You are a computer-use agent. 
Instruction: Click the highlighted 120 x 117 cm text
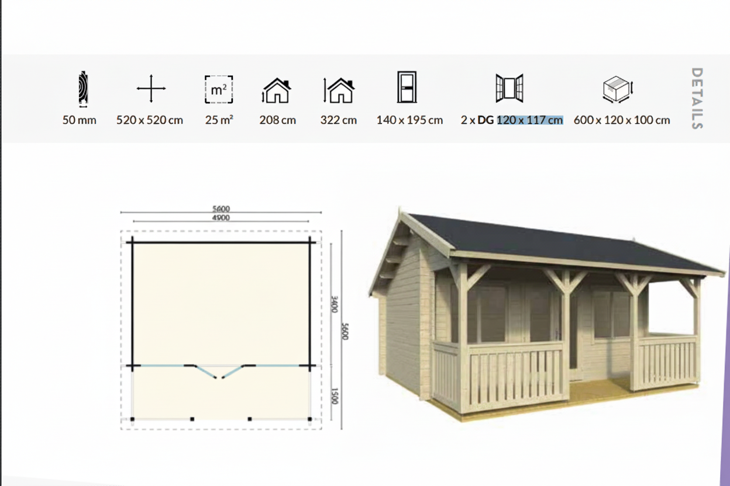tap(530, 120)
